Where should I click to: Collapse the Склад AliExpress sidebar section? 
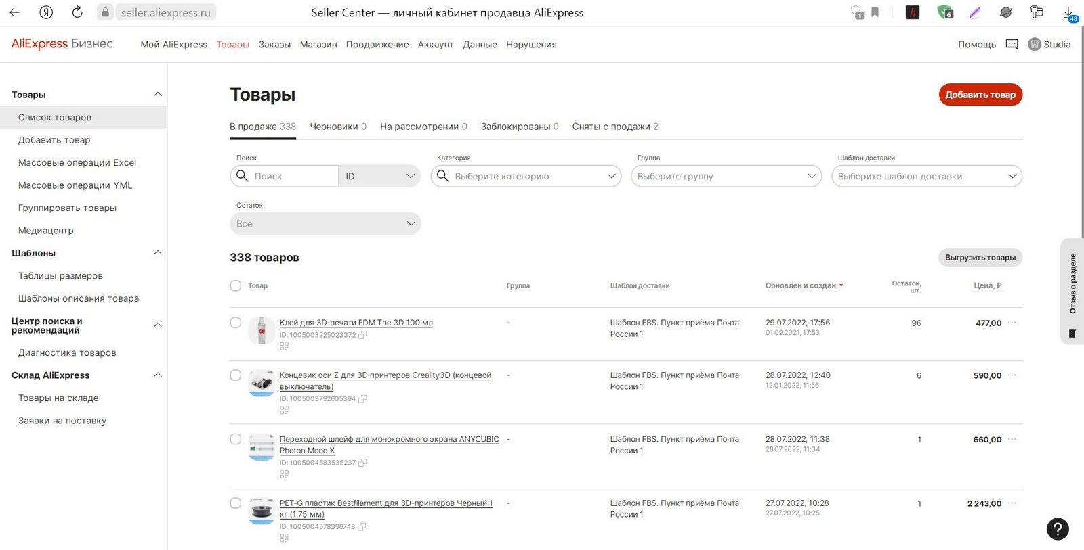click(x=158, y=375)
